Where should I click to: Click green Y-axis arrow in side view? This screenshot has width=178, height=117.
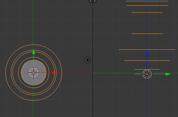click(x=168, y=74)
